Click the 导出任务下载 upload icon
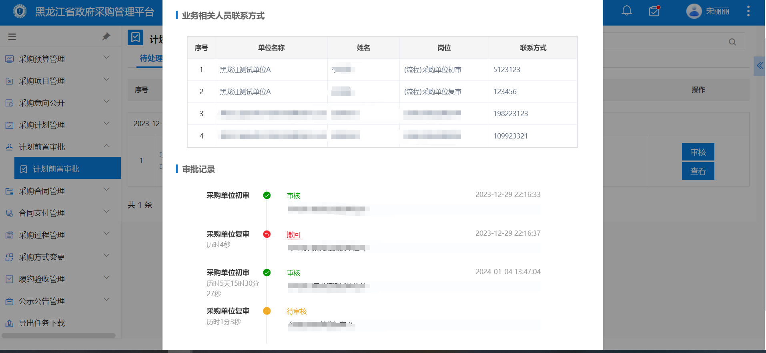This screenshot has width=766, height=353. click(9, 323)
